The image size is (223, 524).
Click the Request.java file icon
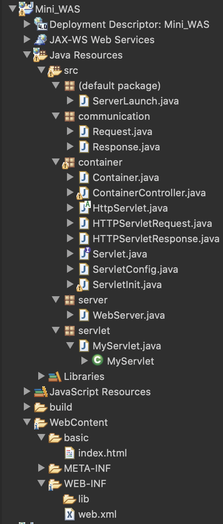tap(84, 131)
